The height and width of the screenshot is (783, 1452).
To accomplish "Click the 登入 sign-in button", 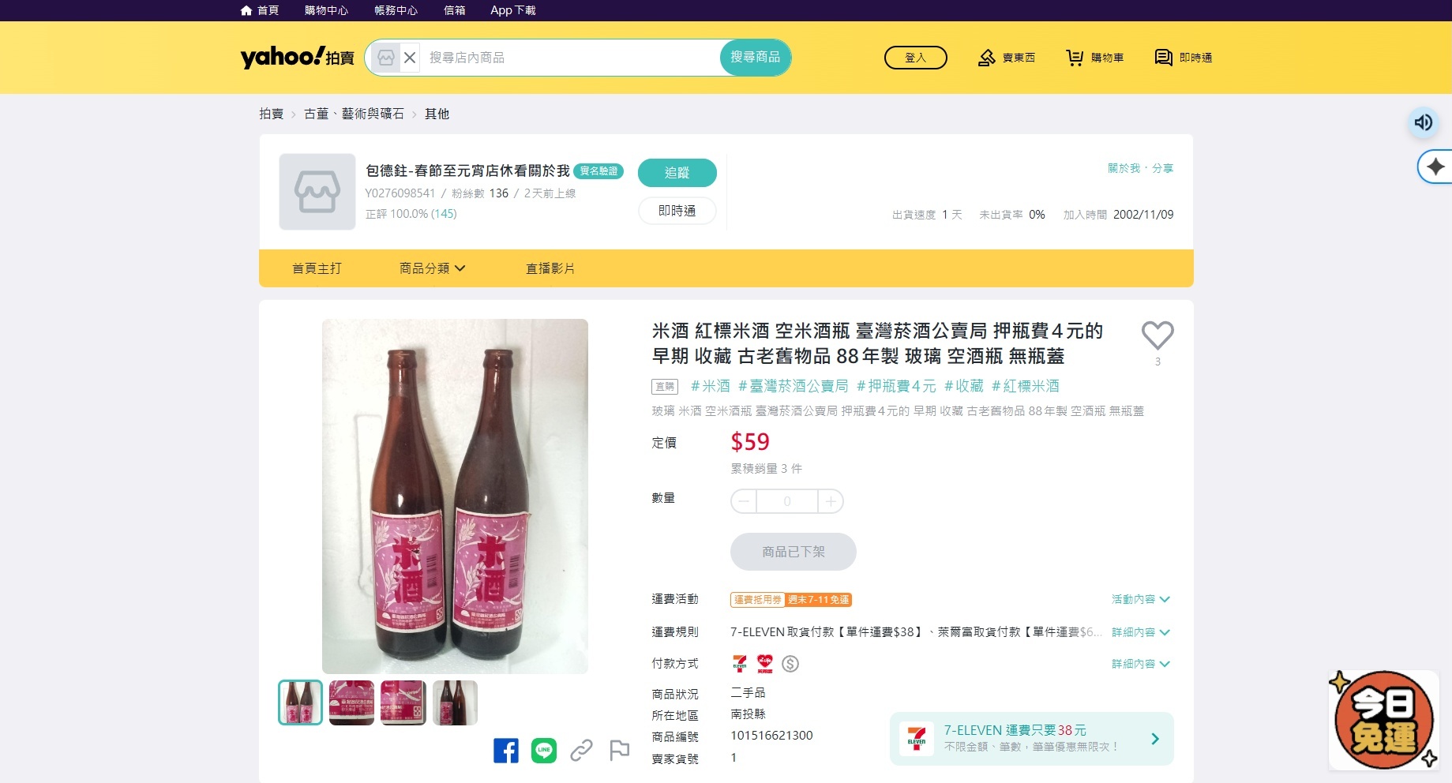I will coord(915,57).
